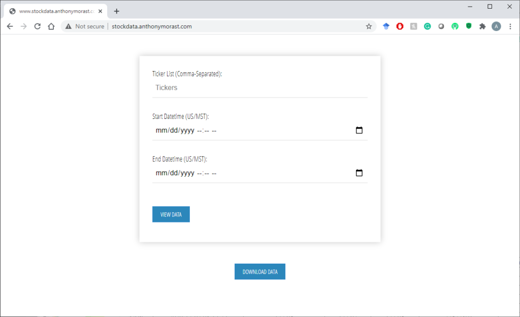Click the gray circular extension icon
The image size is (520, 317).
pos(441,26)
